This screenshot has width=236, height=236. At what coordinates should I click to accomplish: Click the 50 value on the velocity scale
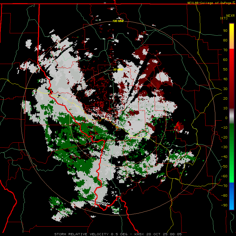click(225, 69)
